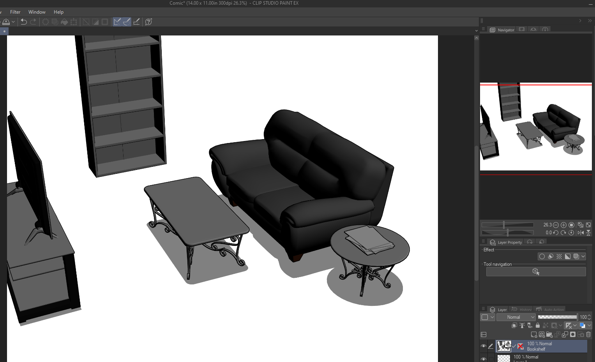Create a New Raster Layer
This screenshot has height=362, width=595.
(534, 334)
